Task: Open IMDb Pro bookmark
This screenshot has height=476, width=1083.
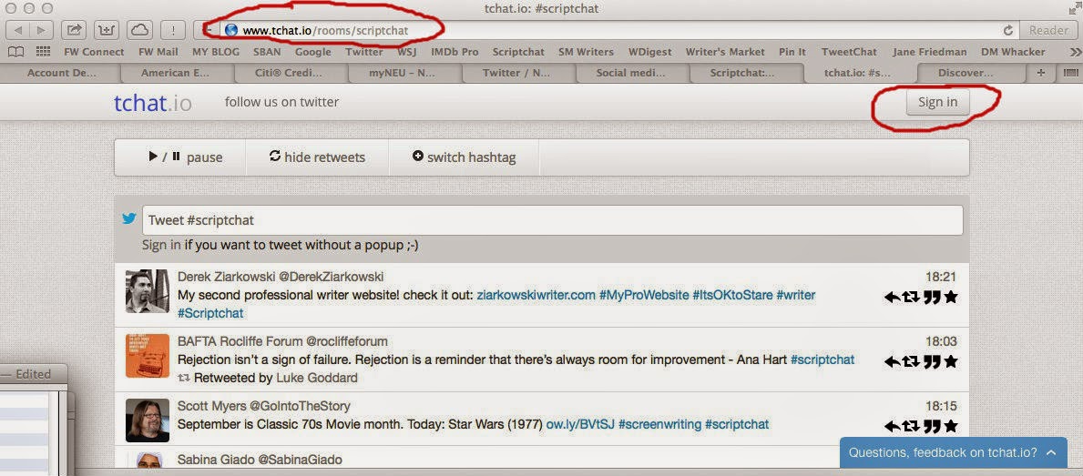Action: 455,52
